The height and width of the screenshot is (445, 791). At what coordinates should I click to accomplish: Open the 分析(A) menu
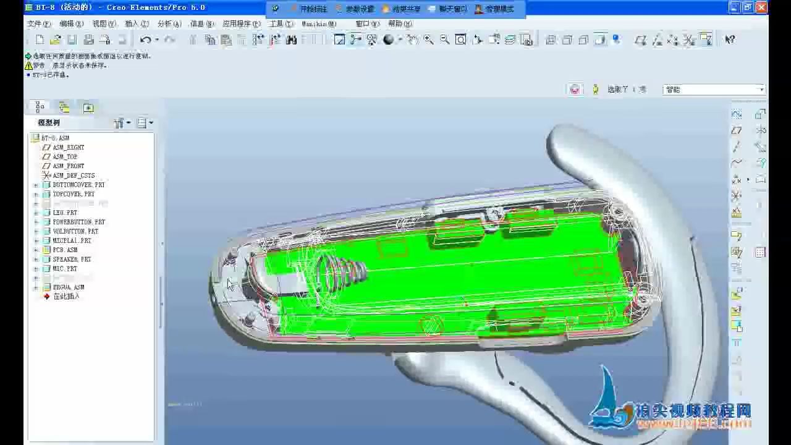(169, 23)
